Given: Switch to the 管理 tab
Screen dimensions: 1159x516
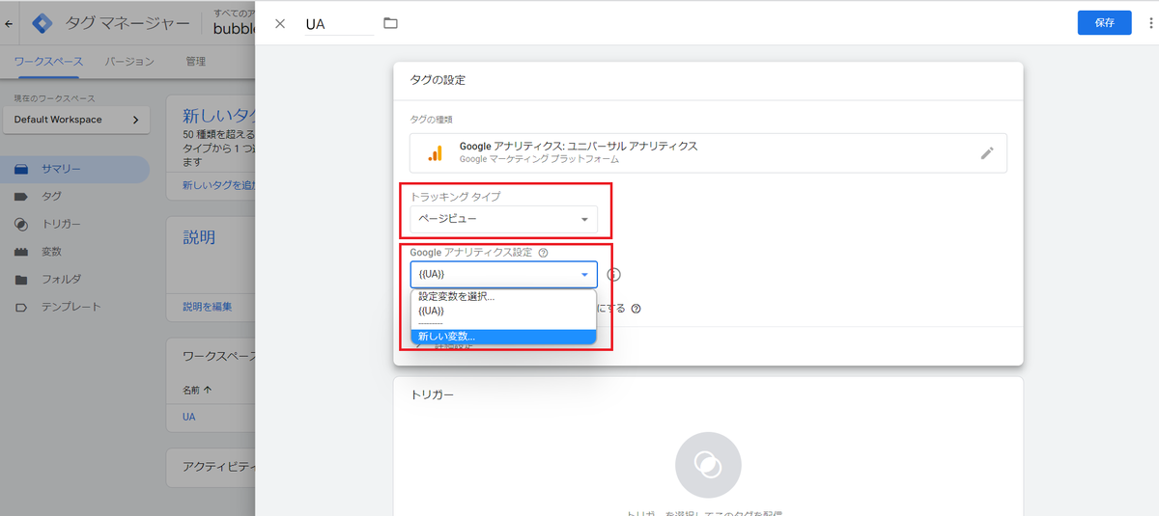Looking at the screenshot, I should [x=195, y=61].
